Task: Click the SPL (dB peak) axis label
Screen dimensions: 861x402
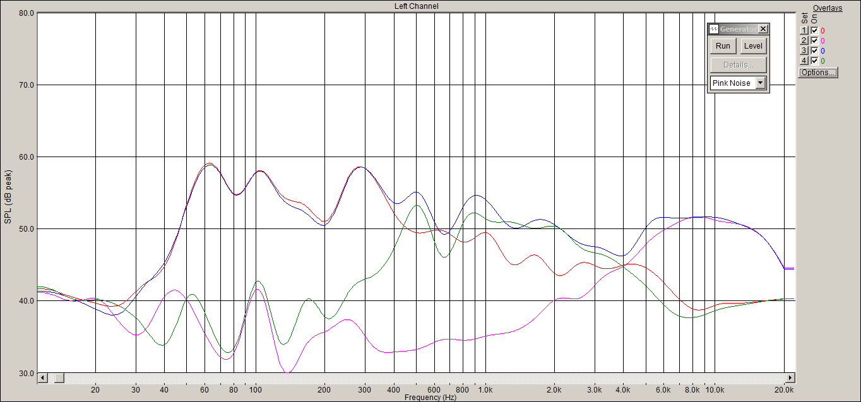Action: 8,196
